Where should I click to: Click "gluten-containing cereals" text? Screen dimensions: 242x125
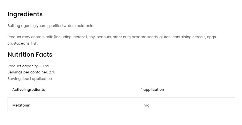[x=182, y=37]
